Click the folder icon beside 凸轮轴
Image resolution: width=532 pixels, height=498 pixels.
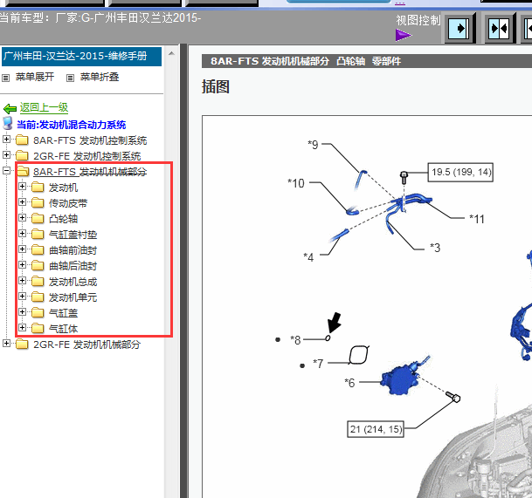click(x=38, y=219)
